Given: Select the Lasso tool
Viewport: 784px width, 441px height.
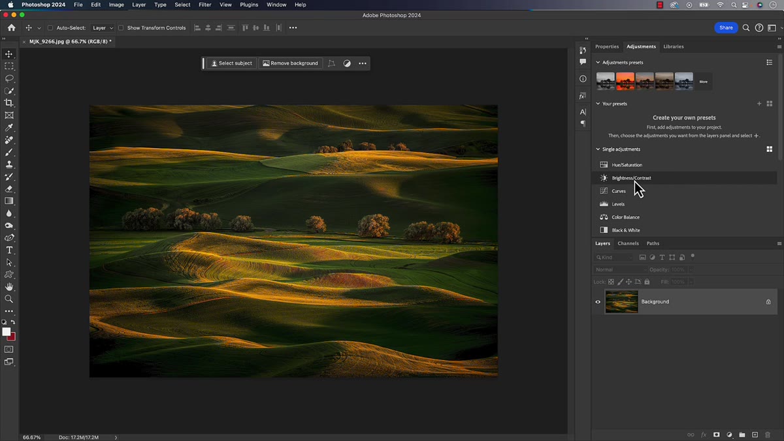Looking at the screenshot, I should (x=9, y=78).
